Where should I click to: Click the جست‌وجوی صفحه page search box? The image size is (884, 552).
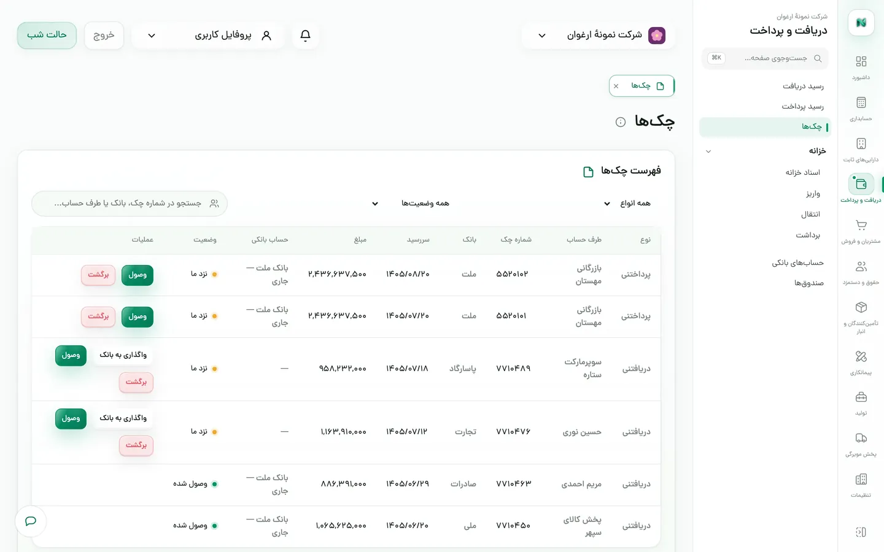[765, 58]
